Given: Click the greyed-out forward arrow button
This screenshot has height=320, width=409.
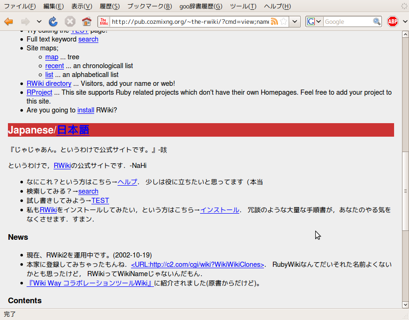Looking at the screenshot, I should pos(25,21).
